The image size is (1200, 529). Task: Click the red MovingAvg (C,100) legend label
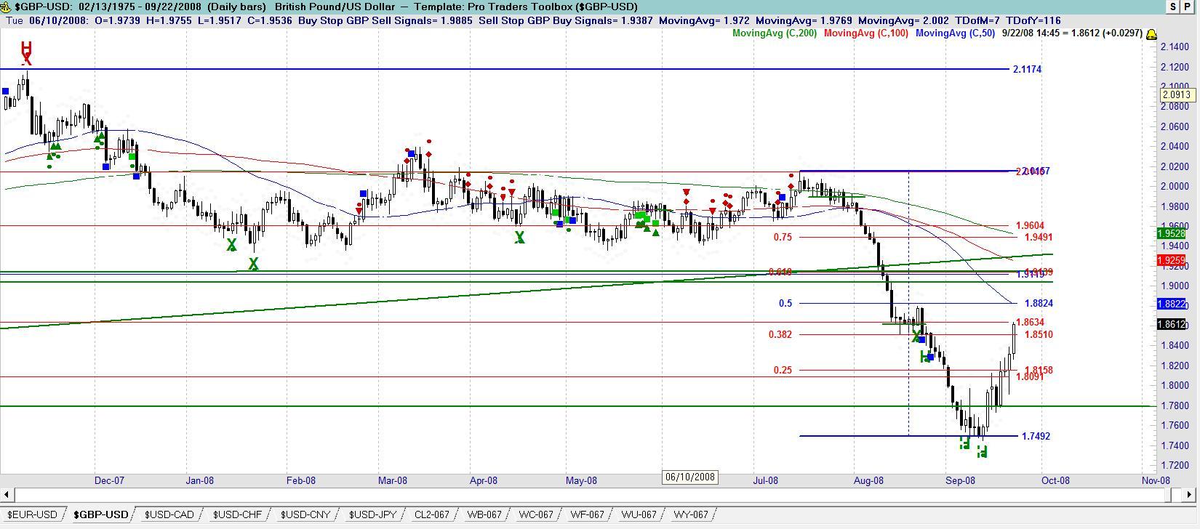coord(866,33)
